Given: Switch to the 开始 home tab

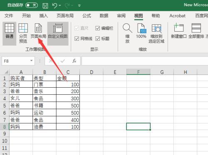Looking at the screenshot, I should click(26, 16).
